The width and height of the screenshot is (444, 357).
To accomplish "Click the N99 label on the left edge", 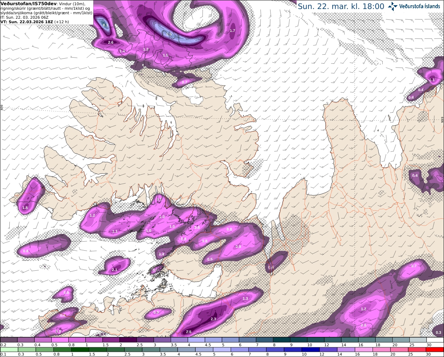I will pos(2,108).
